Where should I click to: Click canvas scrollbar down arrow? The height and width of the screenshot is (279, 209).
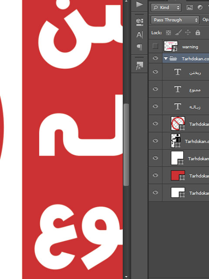tap(126, 276)
